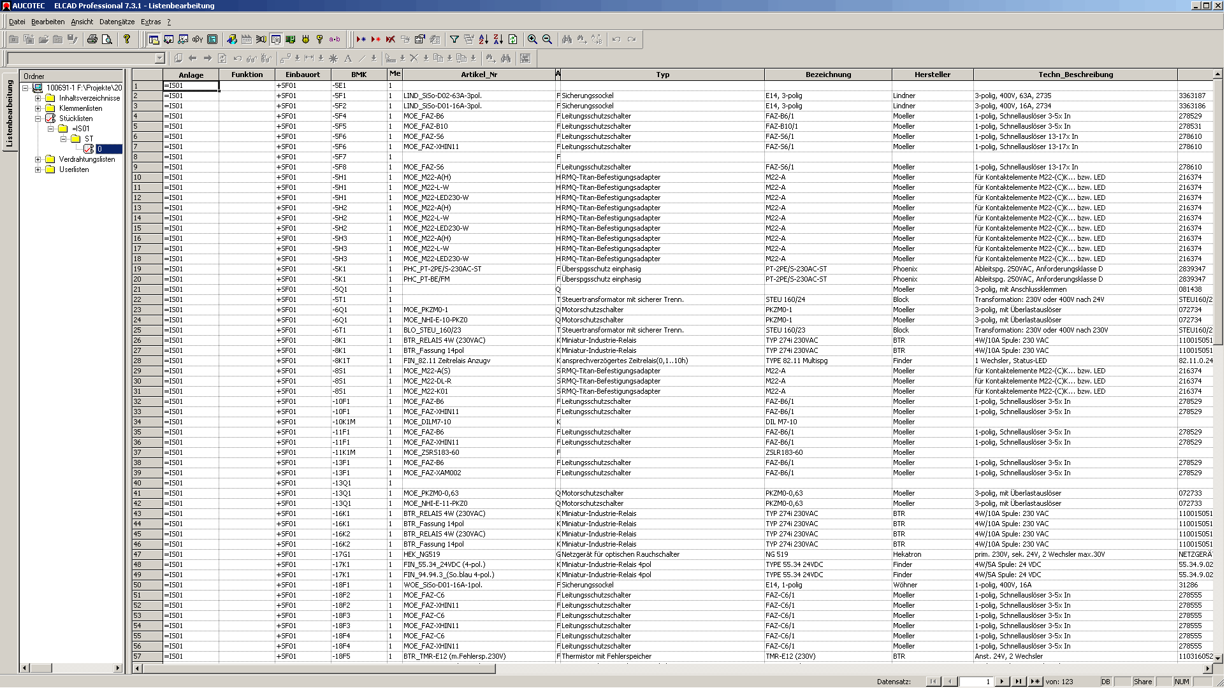Click the Artikel_Nr column header
This screenshot has width=1227, height=688.
click(x=479, y=75)
